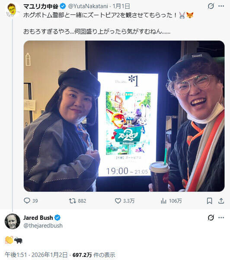Click Grok icon on Jared Bush reply

[x=211, y=218]
